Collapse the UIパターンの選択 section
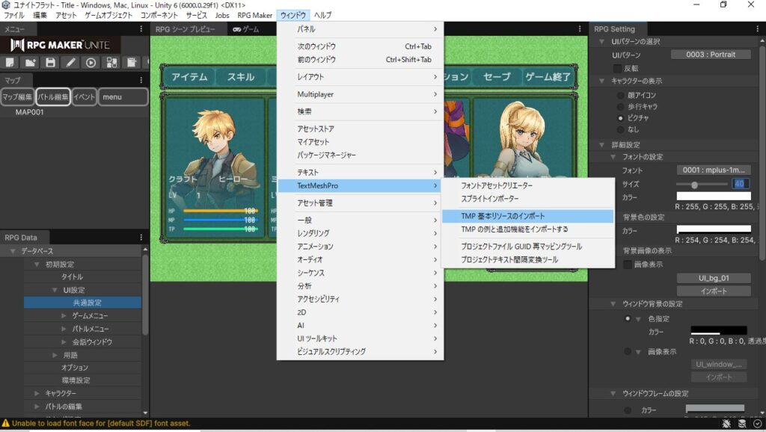Viewport: 766px width, 432px height. pyautogui.click(x=602, y=42)
